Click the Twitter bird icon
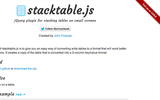The image size is (160, 100). tap(43, 29)
